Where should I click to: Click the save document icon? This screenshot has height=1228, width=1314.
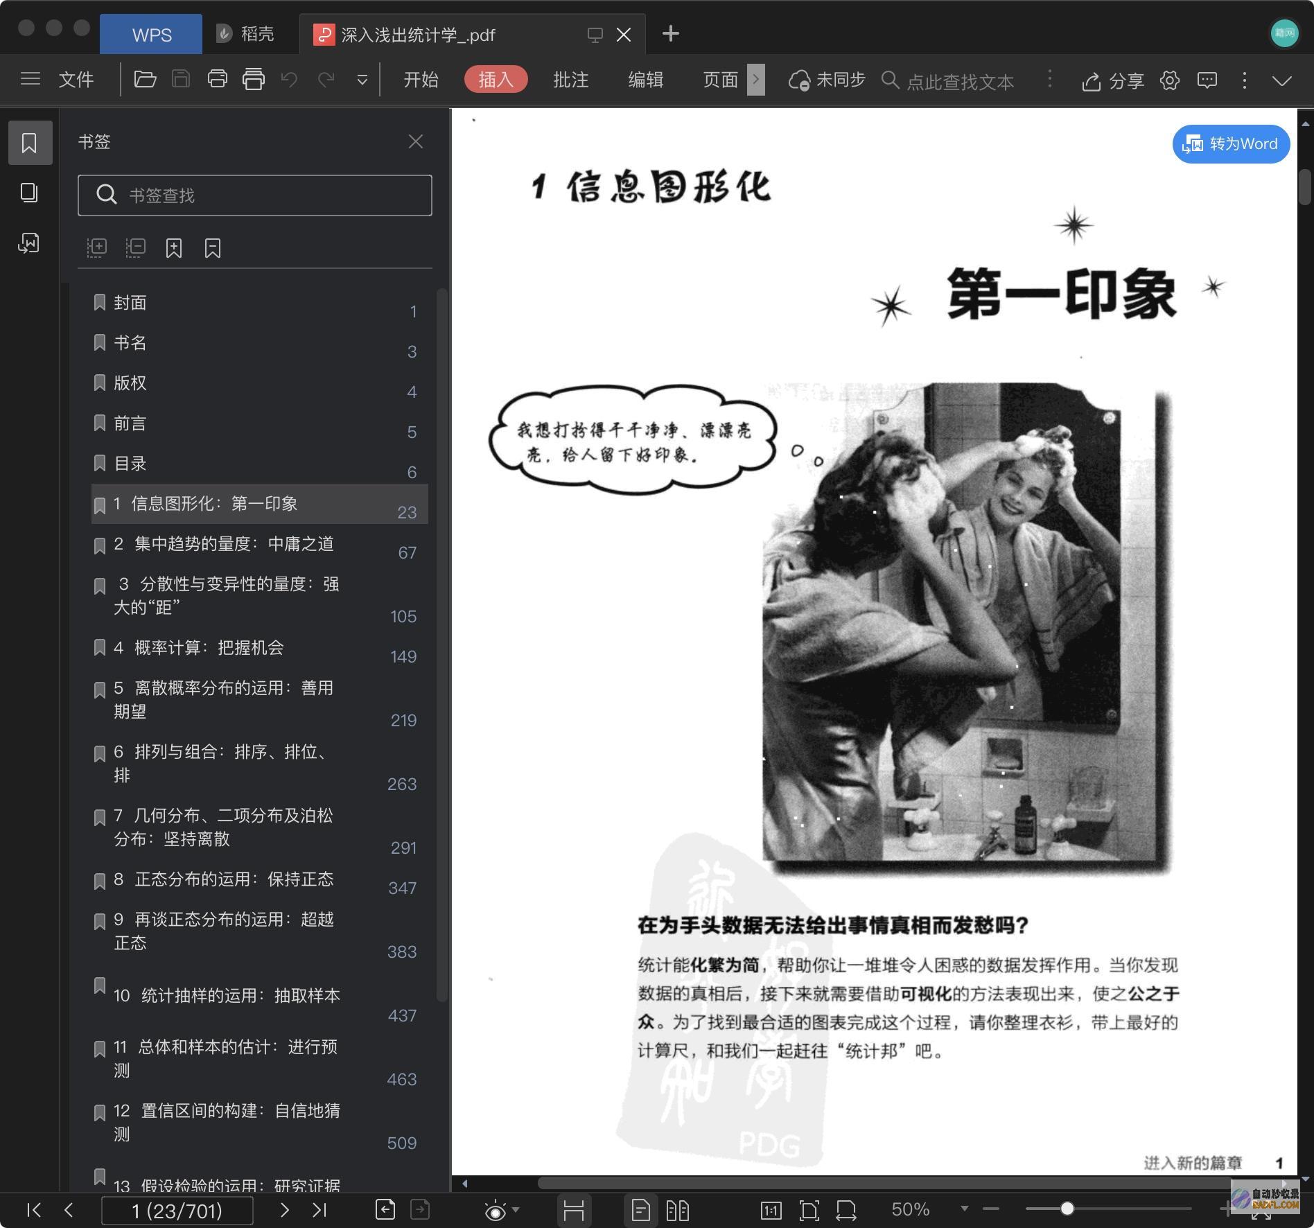(x=181, y=79)
